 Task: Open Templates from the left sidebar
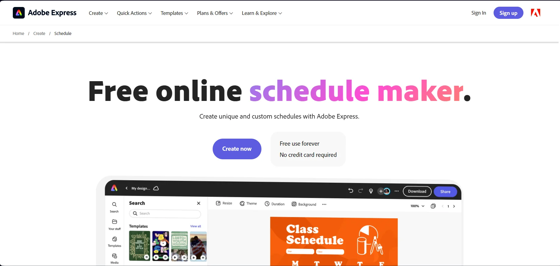tap(115, 242)
